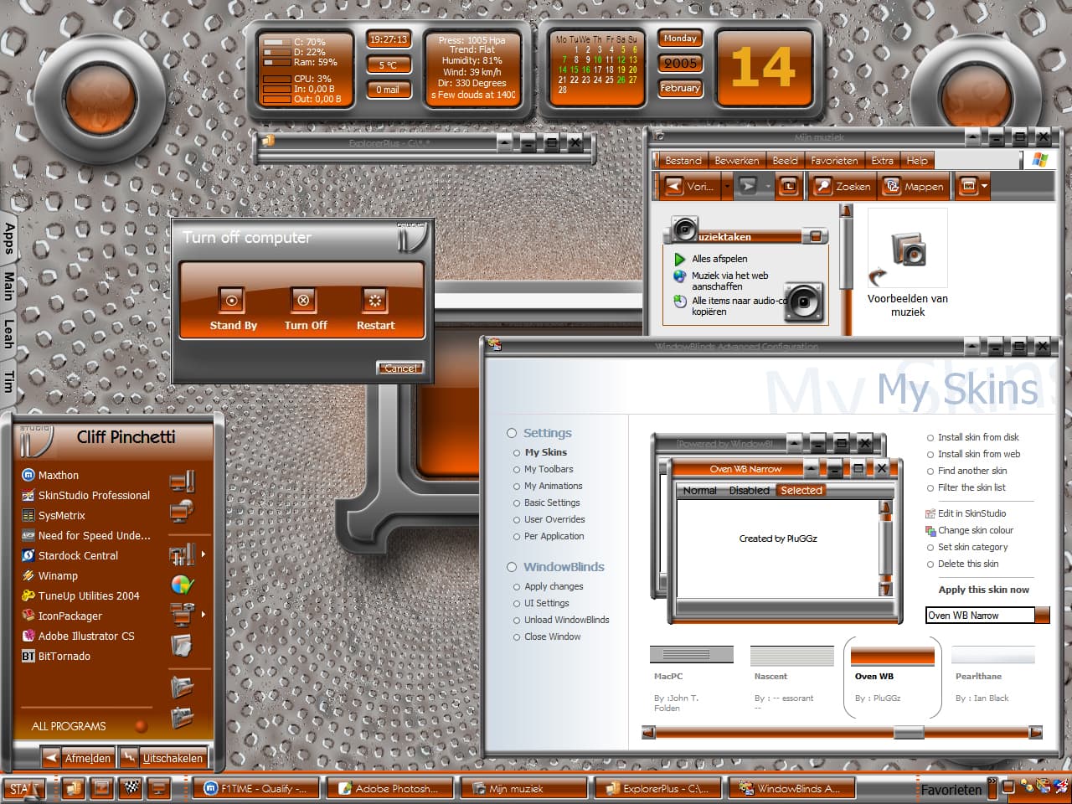Switch to Adobe Photoshop taskbar button

tap(390, 788)
